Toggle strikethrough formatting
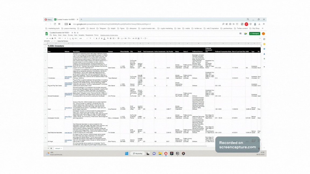Screen dimensions: 310x174 point(102,38)
